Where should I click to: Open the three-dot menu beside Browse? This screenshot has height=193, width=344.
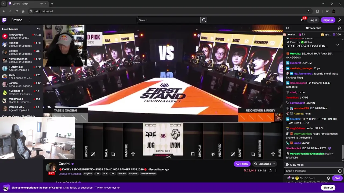[x=29, y=20]
